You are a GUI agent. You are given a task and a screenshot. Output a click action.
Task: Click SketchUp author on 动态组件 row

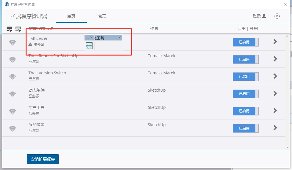coord(157,90)
